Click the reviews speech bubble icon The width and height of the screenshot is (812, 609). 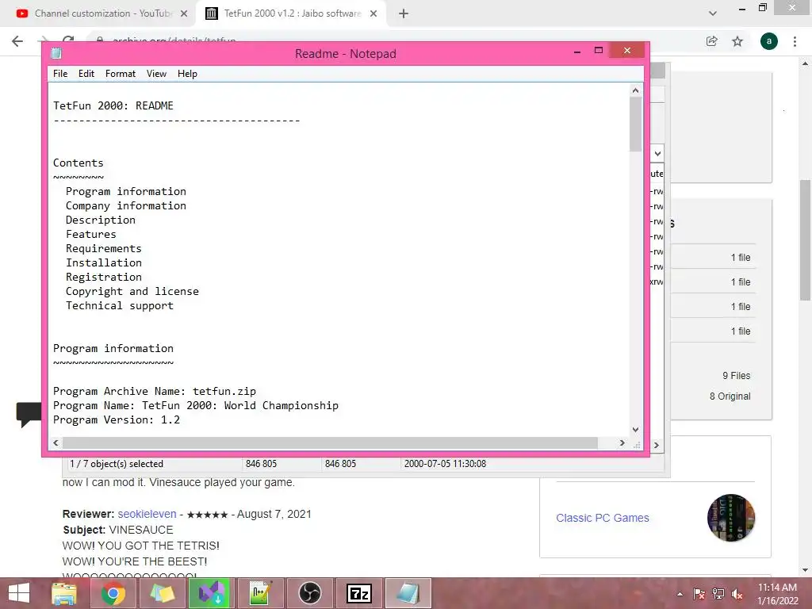tap(29, 414)
